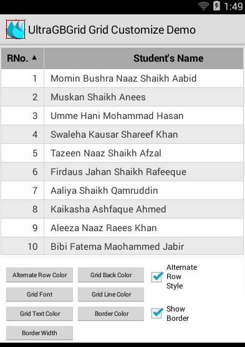Click the UltraGBGrid app logo icon
The height and width of the screenshot is (347, 245).
[x=16, y=29]
